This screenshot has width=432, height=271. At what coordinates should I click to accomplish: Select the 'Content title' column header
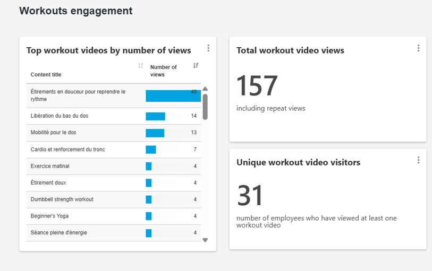click(46, 74)
